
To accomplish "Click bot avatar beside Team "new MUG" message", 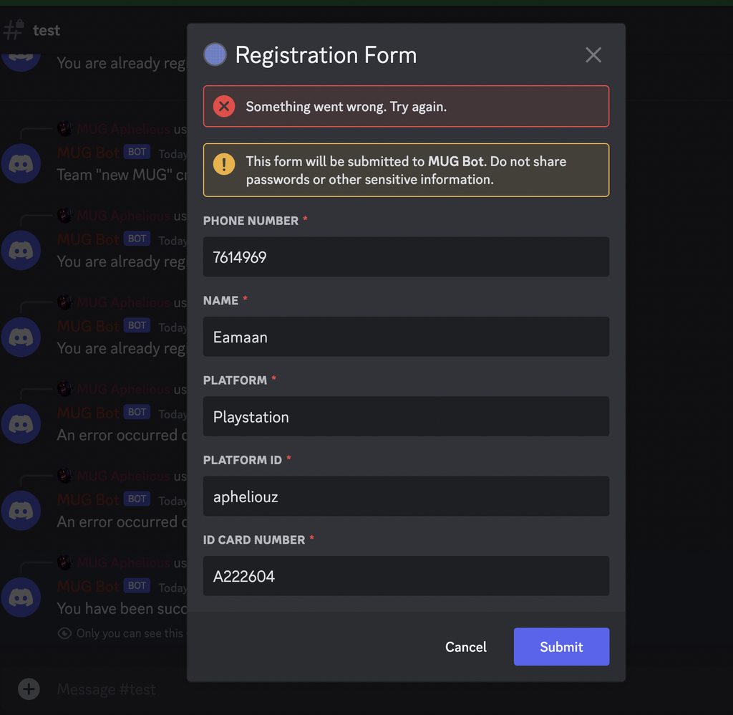I will [x=21, y=163].
